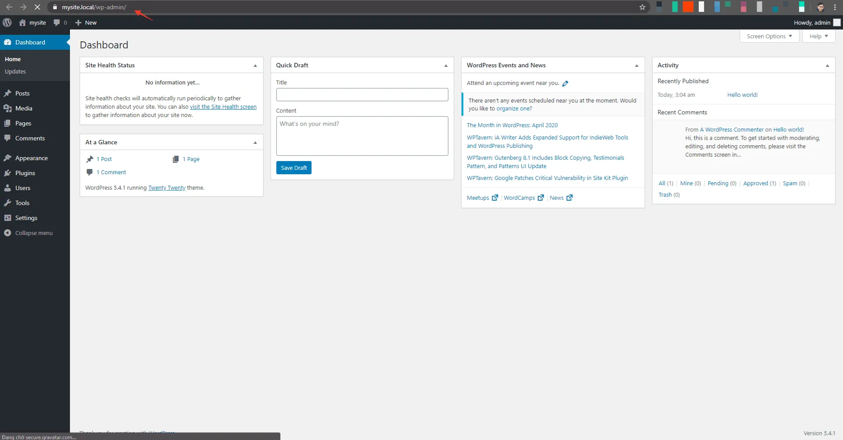Open the Users menu in the sidebar
The image size is (843, 440).
35,188
